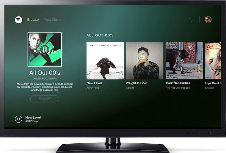The width and height of the screenshot is (226, 153).
Task: Click the 267,317 FOLLOWERS count
Action: click(x=45, y=78)
